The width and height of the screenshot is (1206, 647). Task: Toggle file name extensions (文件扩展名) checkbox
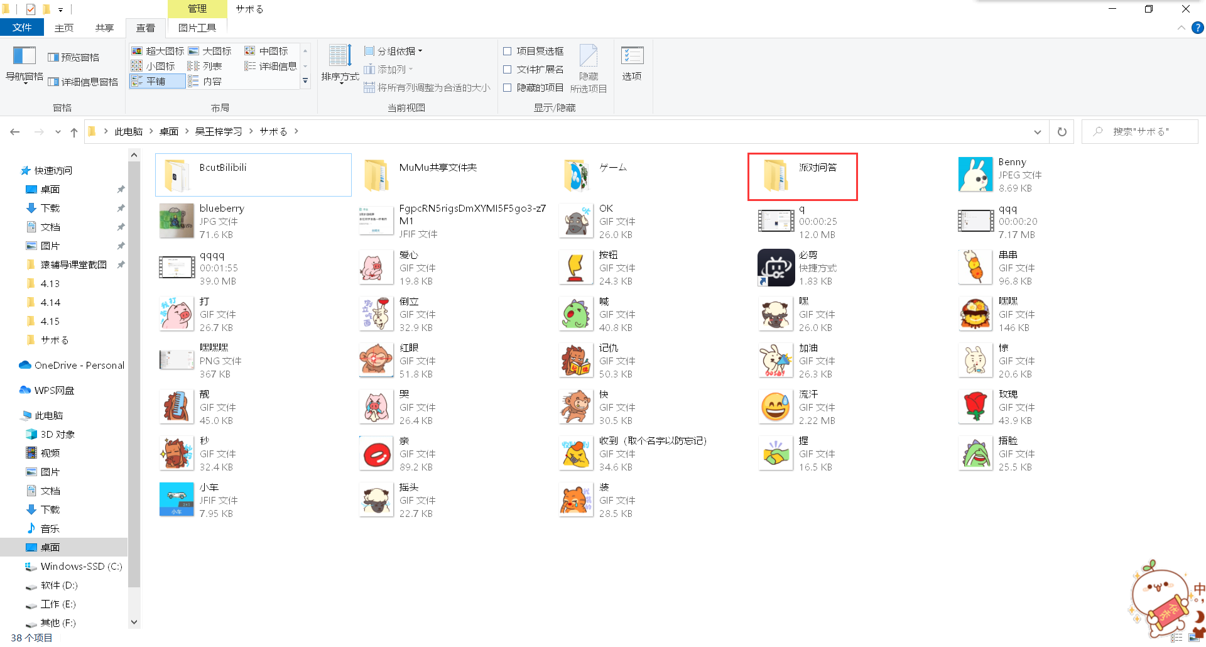[x=508, y=69]
